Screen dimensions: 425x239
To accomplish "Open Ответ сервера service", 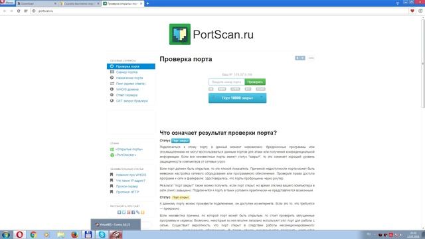I will point(127,95).
